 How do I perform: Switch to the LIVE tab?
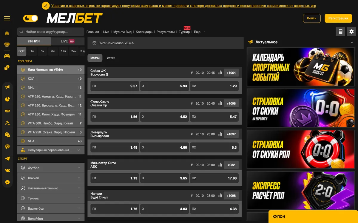point(67,41)
